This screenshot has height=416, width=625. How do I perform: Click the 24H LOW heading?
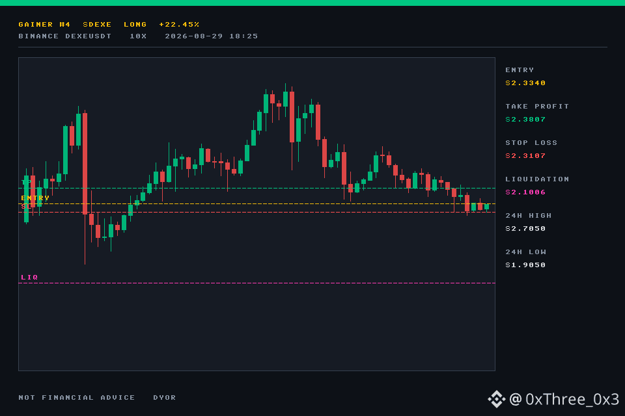526,252
